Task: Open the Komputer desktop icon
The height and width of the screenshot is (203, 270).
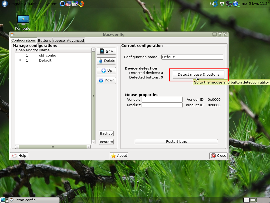Action: pyautogui.click(x=23, y=22)
